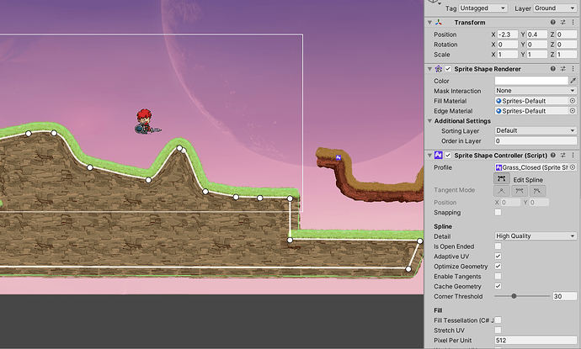This screenshot has height=349, width=581.
Task: Enable the Snapping checkbox
Action: click(x=498, y=212)
